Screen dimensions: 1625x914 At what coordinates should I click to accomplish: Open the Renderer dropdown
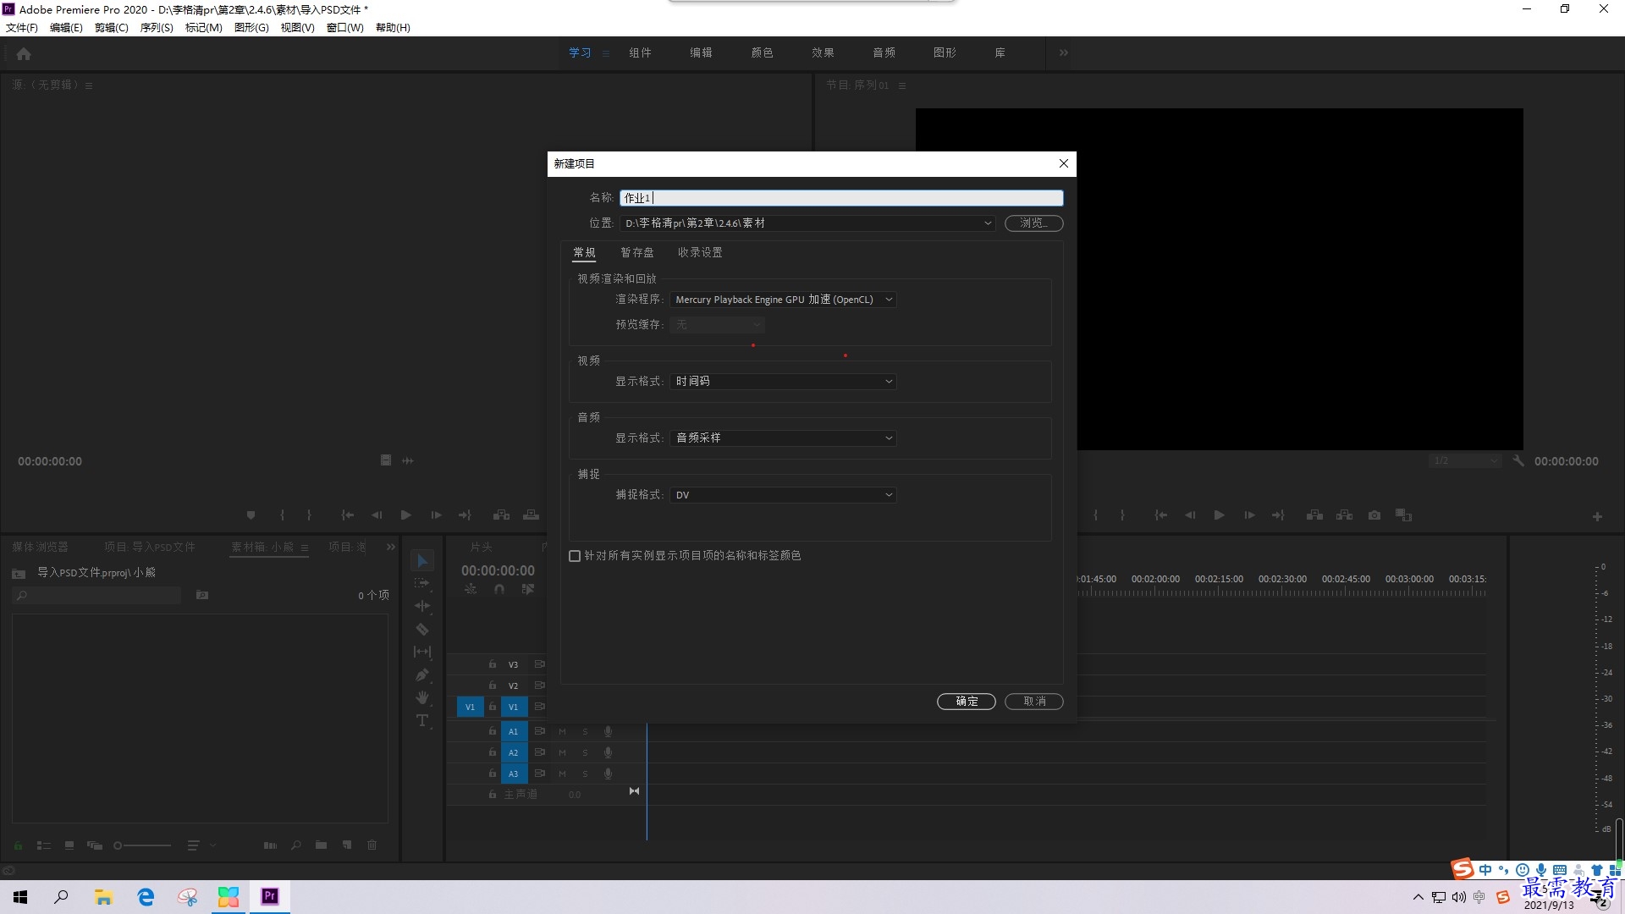coord(783,300)
